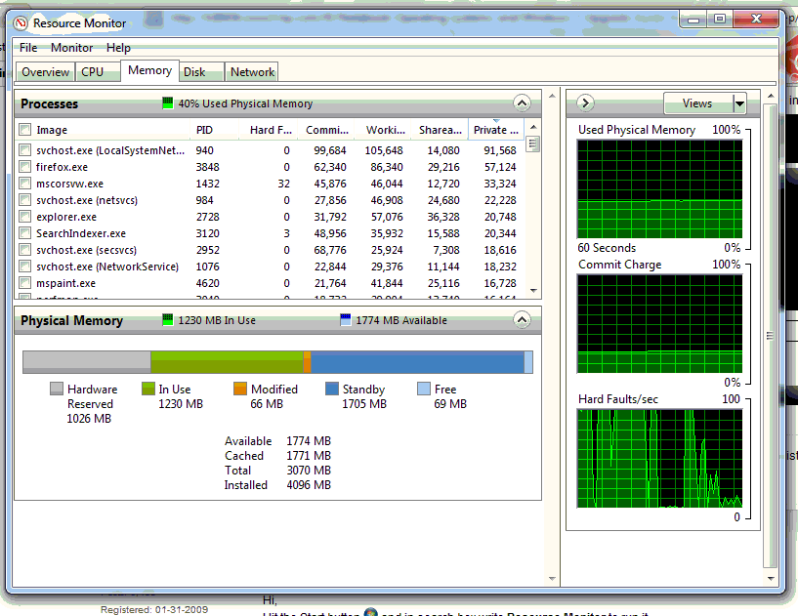Click the Hardware Reserved gray legend square
Screen dimensions: 798x616
click(57, 390)
